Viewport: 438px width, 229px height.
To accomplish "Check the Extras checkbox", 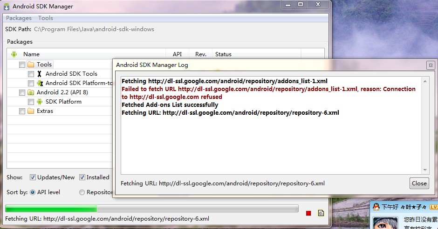I will click(x=22, y=111).
